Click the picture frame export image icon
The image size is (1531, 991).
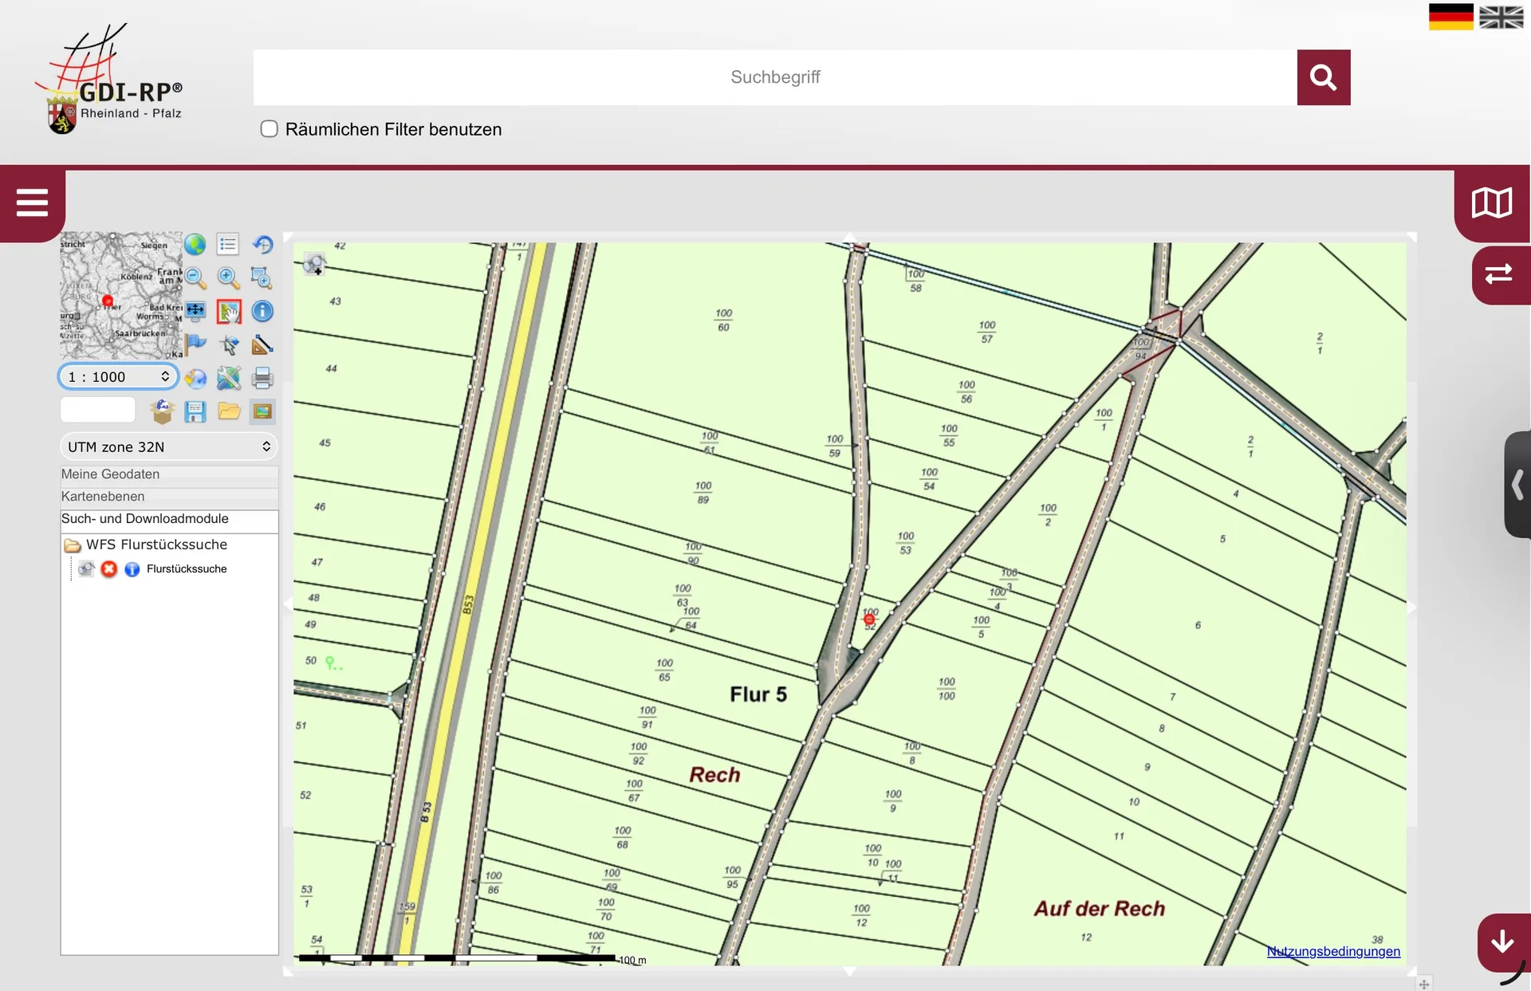pos(262,411)
